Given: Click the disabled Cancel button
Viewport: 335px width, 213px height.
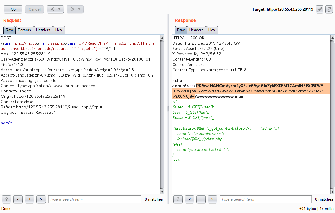Looking at the screenshot, I should pyautogui.click(x=34, y=9).
